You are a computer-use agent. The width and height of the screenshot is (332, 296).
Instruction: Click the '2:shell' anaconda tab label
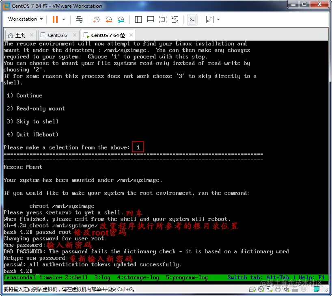tap(76, 278)
